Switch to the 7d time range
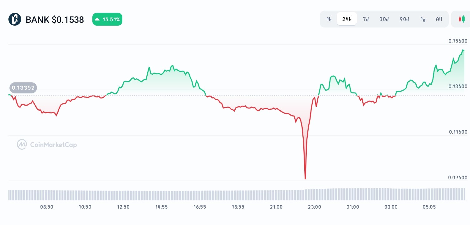The width and height of the screenshot is (470, 225). (x=365, y=19)
